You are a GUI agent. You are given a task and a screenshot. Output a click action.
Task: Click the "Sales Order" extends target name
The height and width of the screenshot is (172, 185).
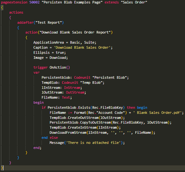134,2
